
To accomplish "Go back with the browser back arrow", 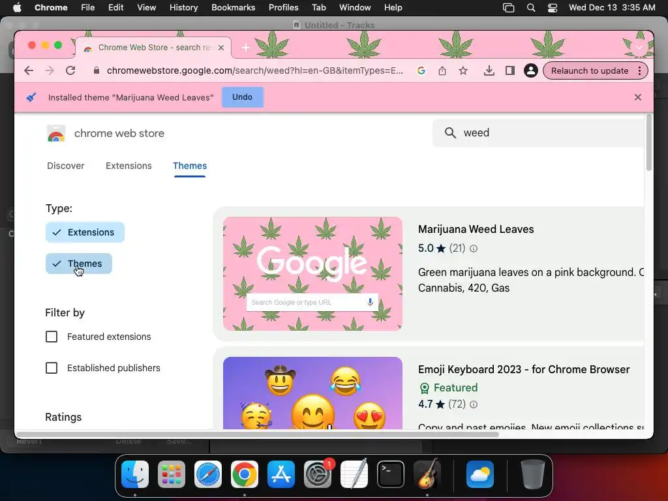I will [x=29, y=70].
